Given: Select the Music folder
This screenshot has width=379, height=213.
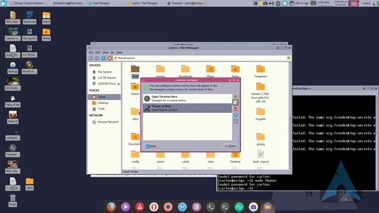Looking at the screenshot, I should [x=210, y=71].
